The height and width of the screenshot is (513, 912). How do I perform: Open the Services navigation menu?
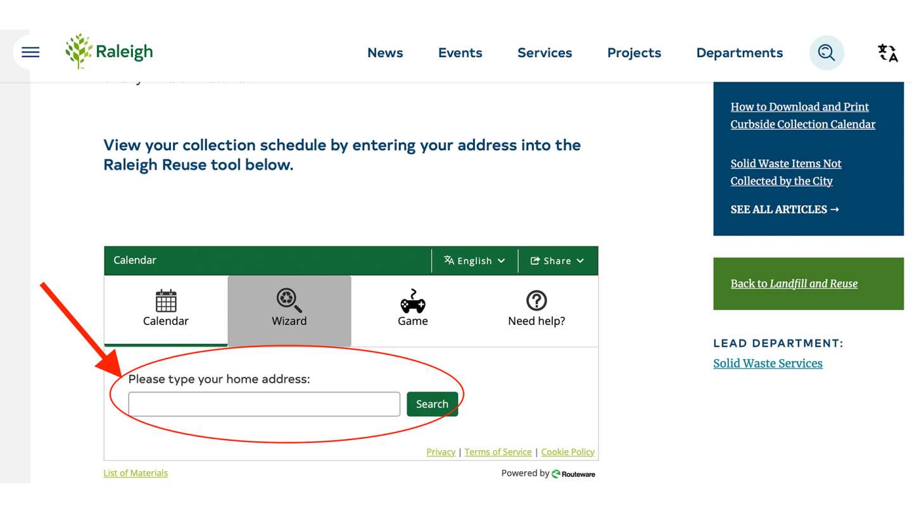coord(545,53)
